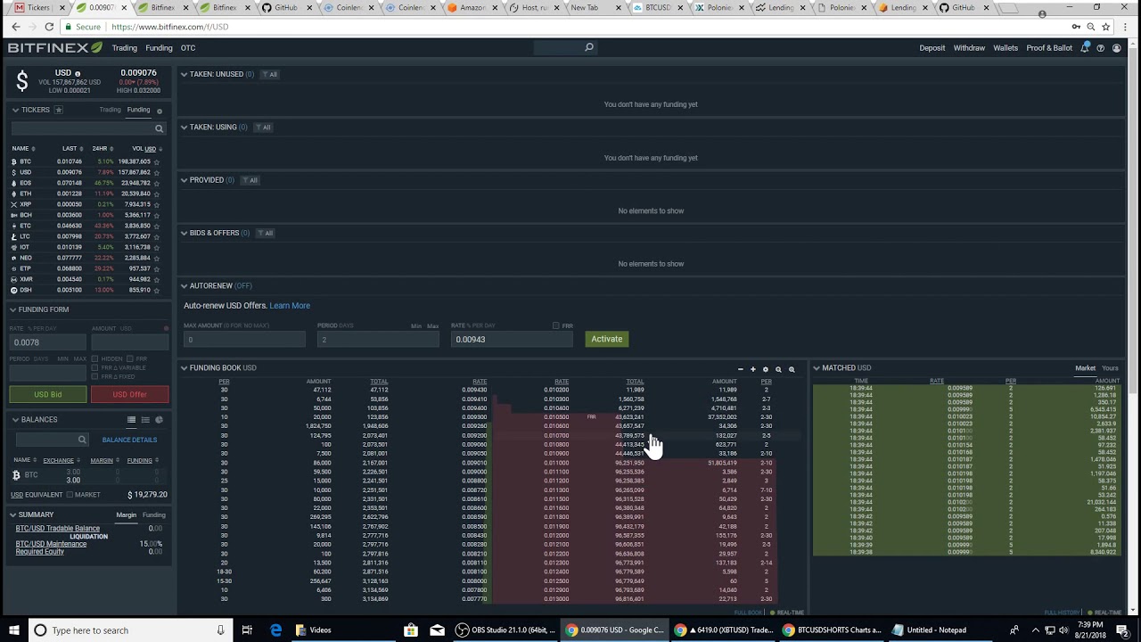Collapse the PROVIDED section
The height and width of the screenshot is (642, 1141).
coord(184,180)
